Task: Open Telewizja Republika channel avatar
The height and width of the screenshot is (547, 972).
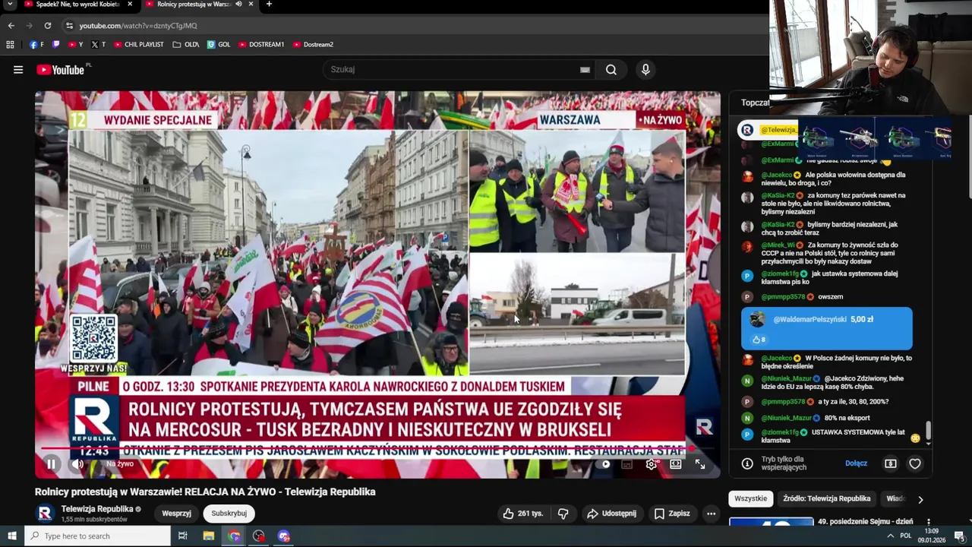Action: [x=45, y=514]
